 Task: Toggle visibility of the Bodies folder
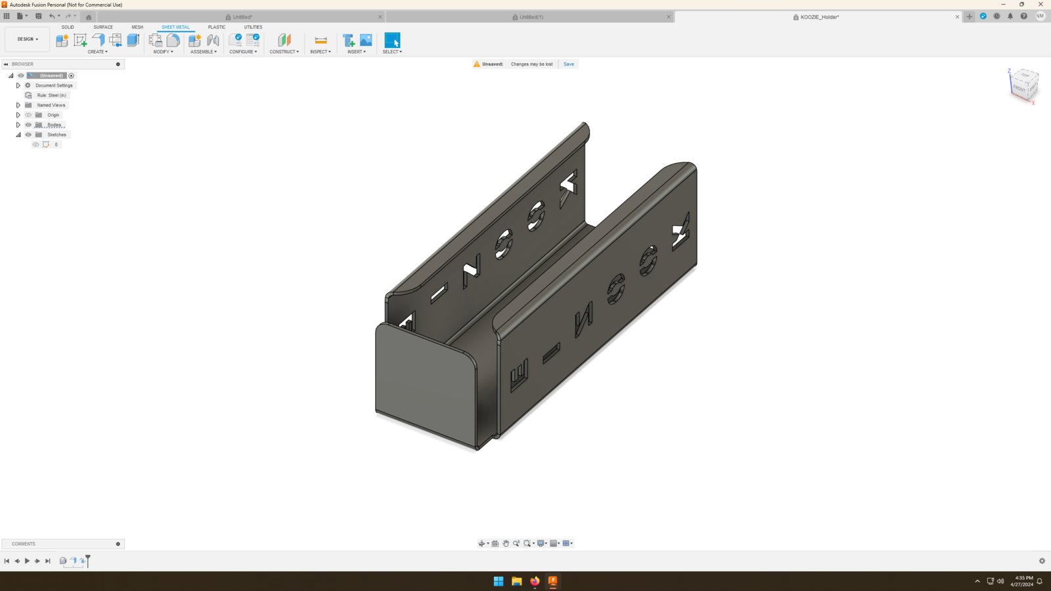(28, 125)
